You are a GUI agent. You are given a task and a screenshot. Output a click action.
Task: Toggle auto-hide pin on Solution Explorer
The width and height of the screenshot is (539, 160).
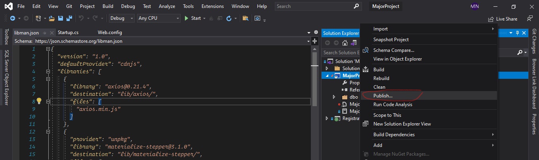tap(516, 33)
